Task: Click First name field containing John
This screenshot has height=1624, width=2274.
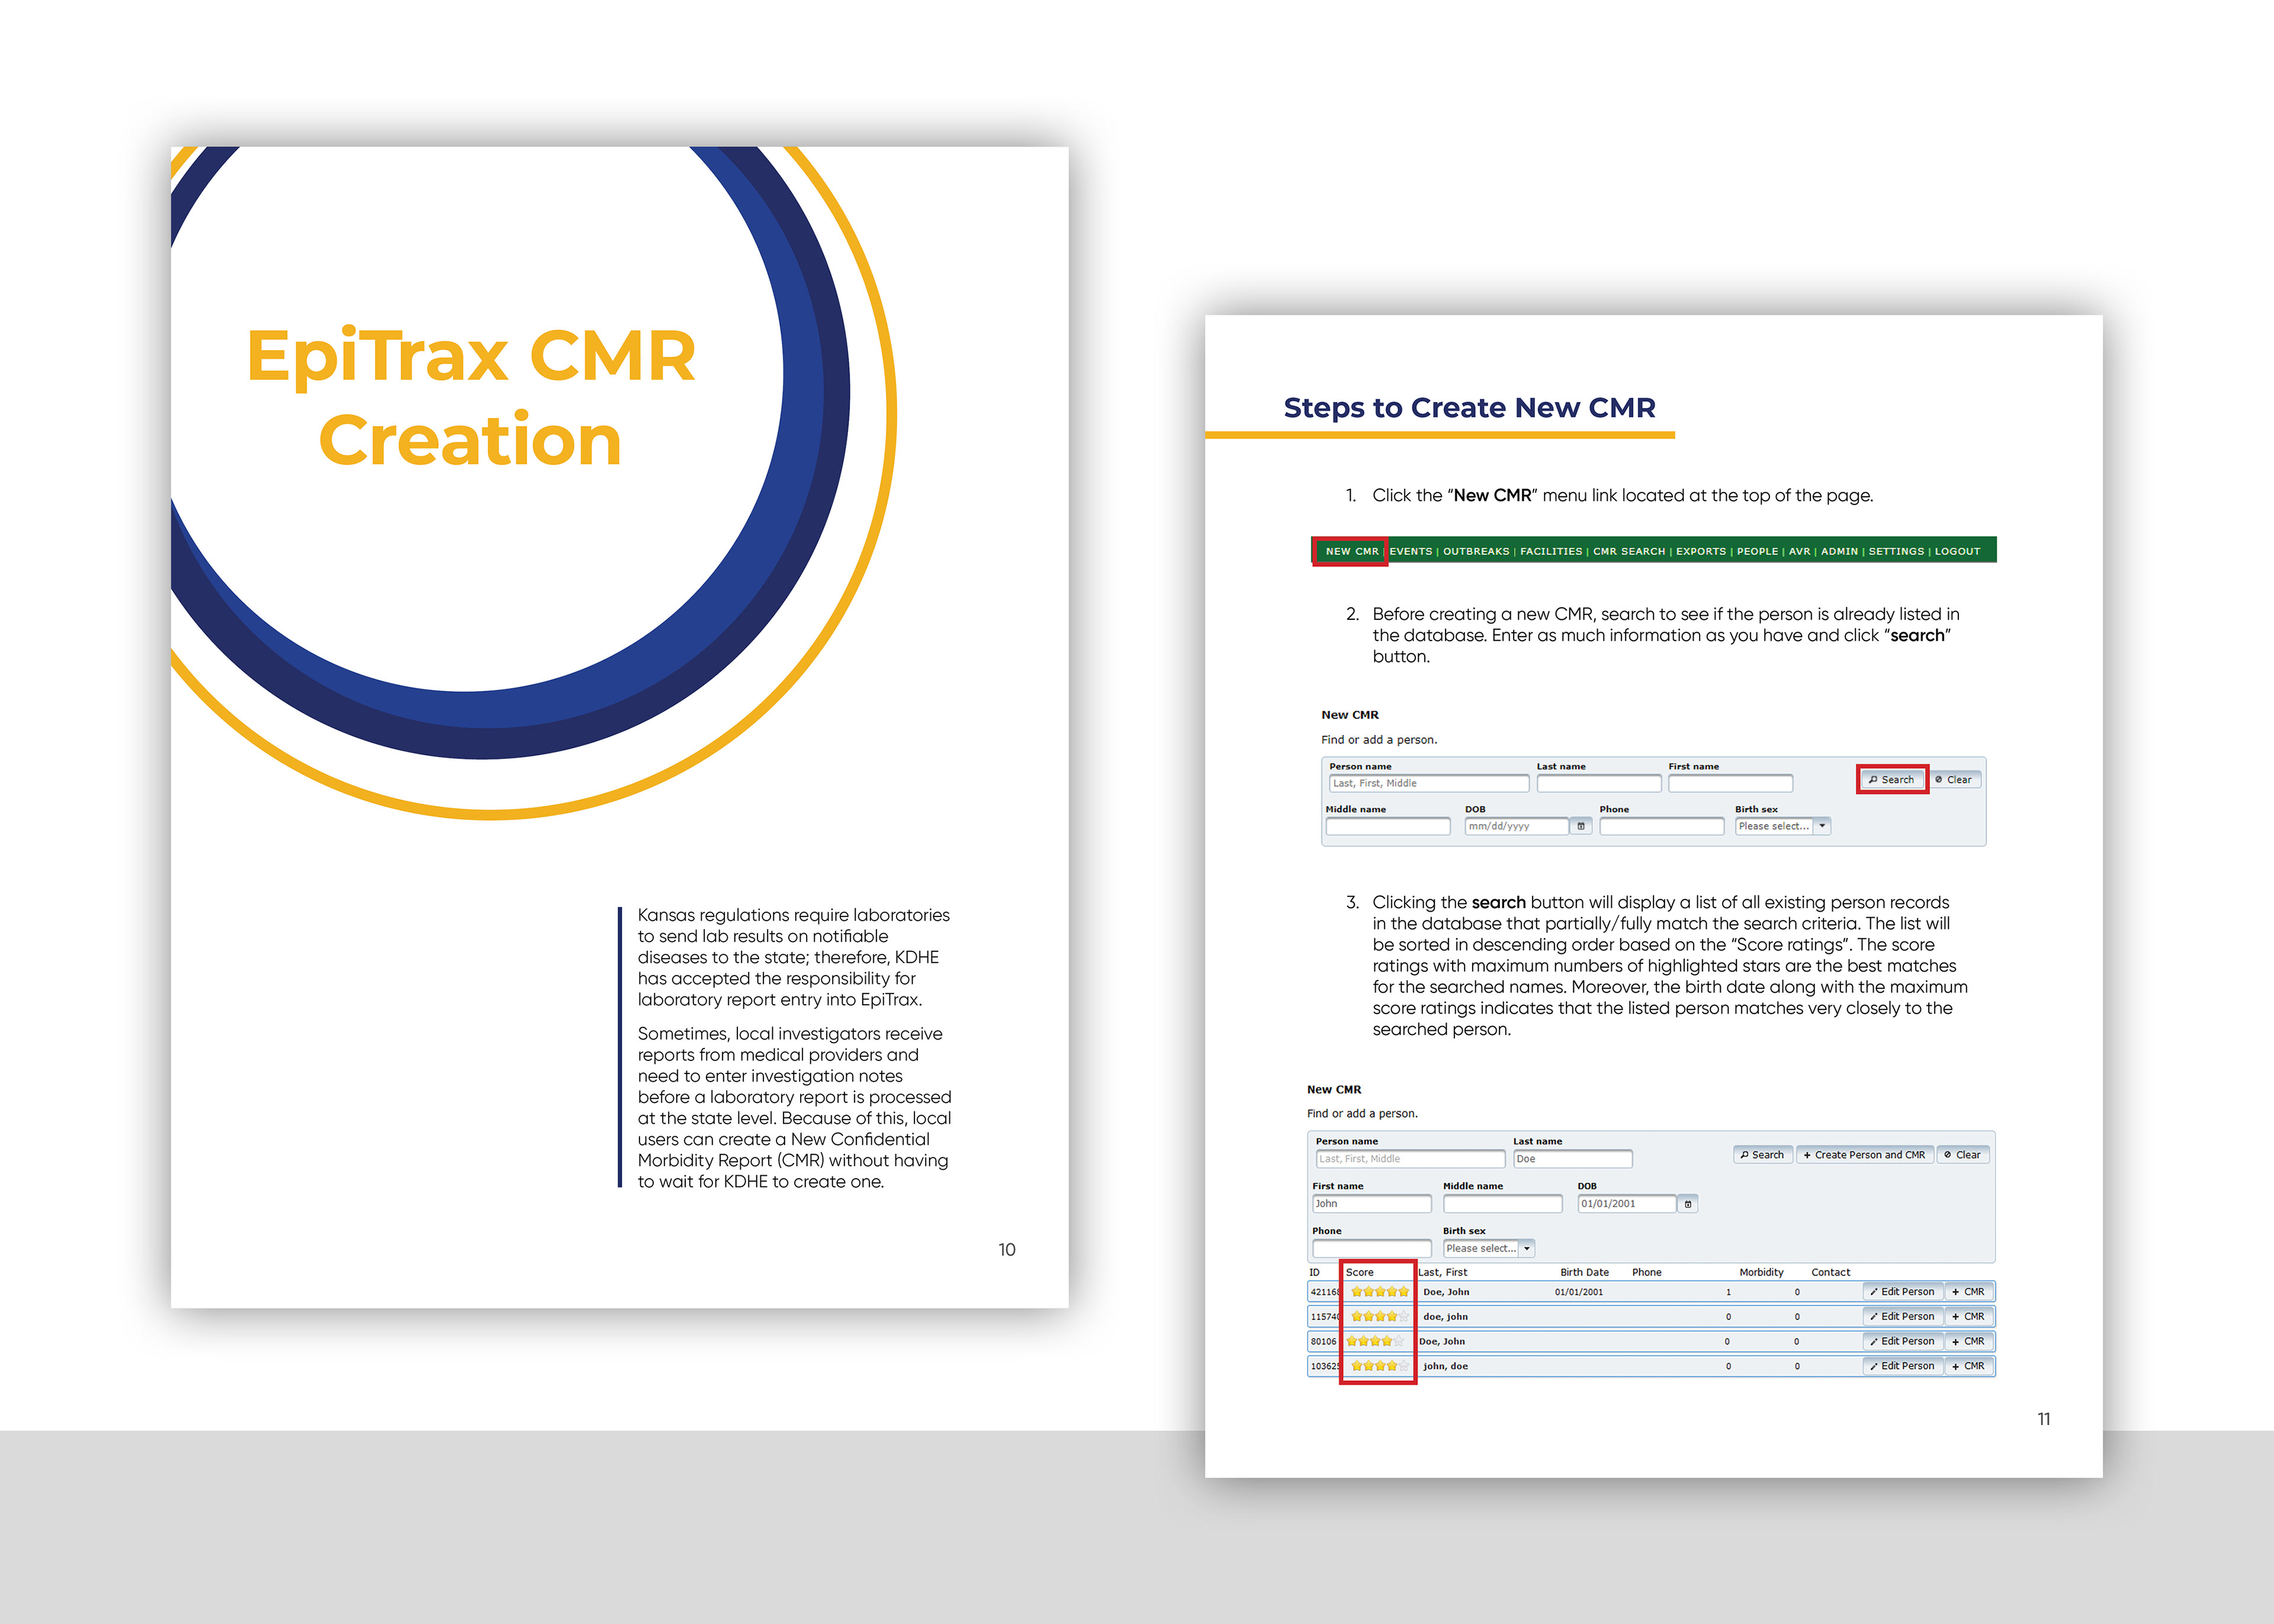Action: click(1371, 1204)
